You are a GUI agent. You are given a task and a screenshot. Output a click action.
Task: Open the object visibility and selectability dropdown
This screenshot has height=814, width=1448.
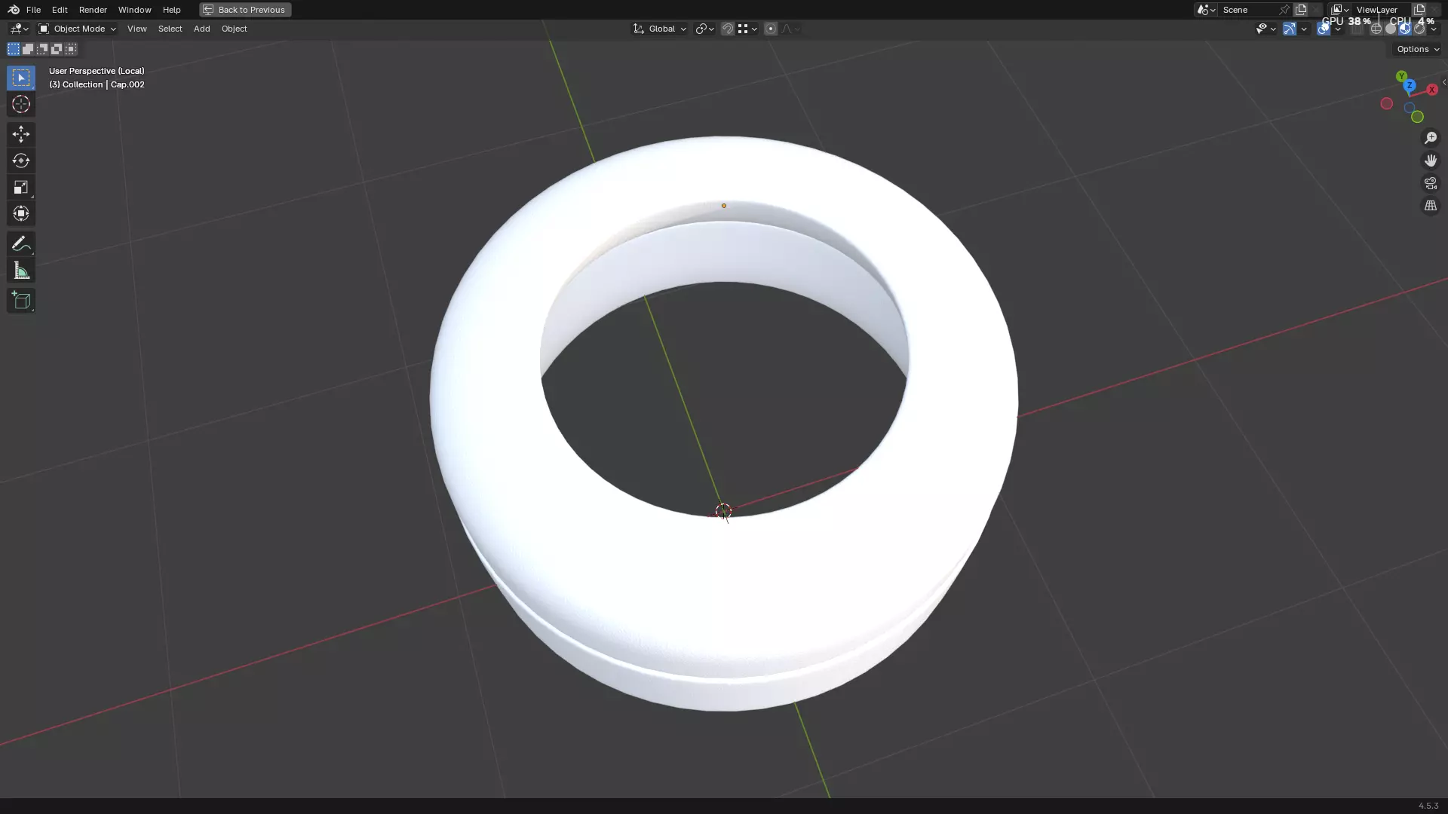(x=1266, y=29)
